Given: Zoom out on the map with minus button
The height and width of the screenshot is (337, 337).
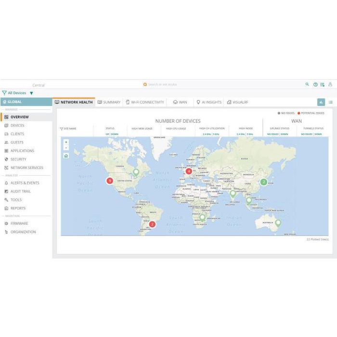Looking at the screenshot, I should tap(66, 148).
